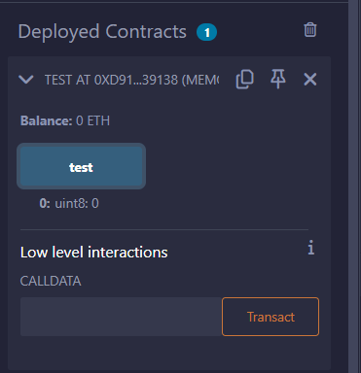Click the Deployed Contracts heading
The image size is (361, 373).
point(102,32)
